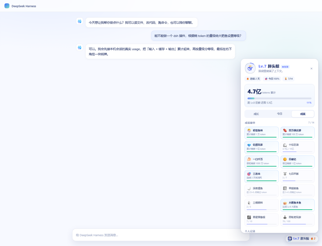Click the 深夜摸鱼 moon icon
Viewport: 322px width, 246px height.
tap(249, 188)
